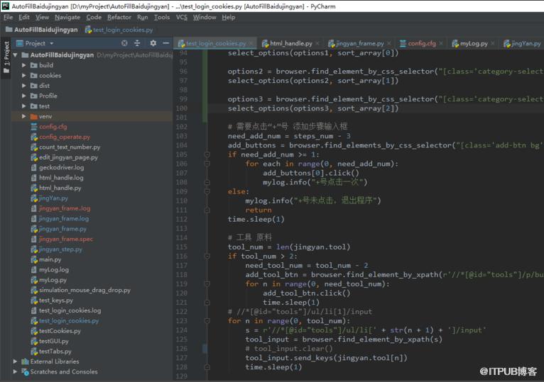Viewport: 544px width, 382px height.
Task: Close the test_login_cookies.py tab
Action: pyautogui.click(x=251, y=43)
